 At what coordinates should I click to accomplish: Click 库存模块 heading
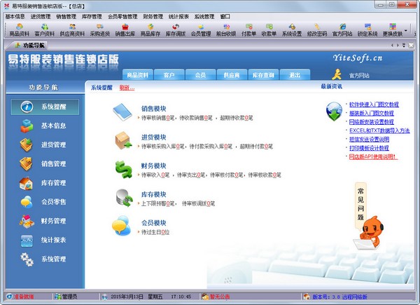pyautogui.click(x=154, y=194)
